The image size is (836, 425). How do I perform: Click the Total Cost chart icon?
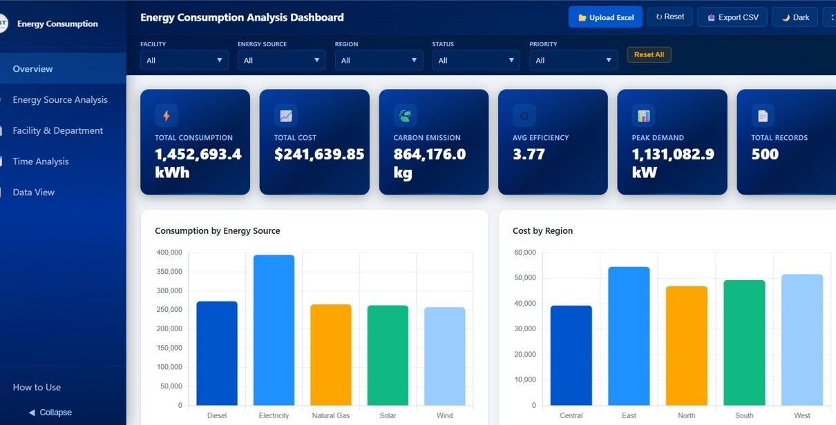point(285,115)
